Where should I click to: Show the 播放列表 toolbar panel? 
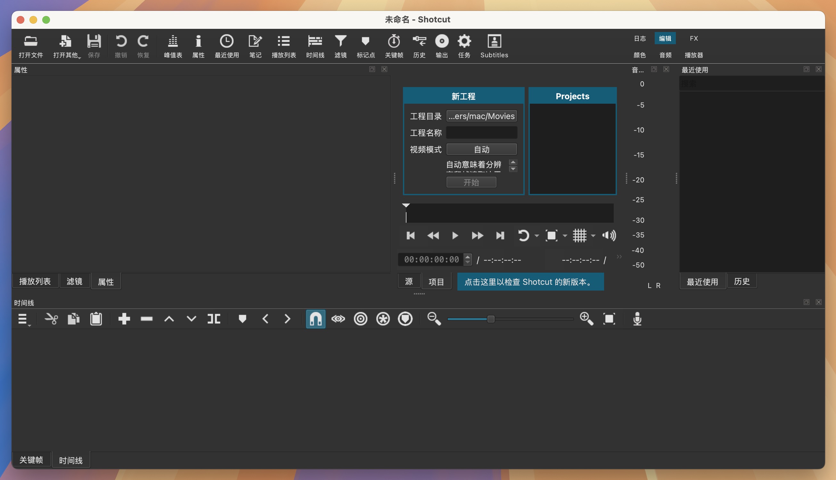click(284, 46)
